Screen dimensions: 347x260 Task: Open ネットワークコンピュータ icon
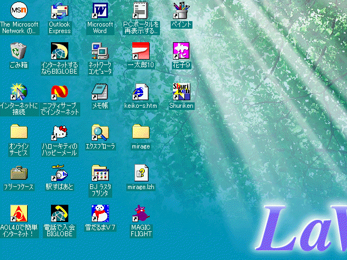100,51
